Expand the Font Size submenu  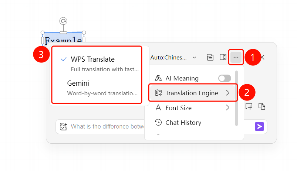pyautogui.click(x=193, y=108)
